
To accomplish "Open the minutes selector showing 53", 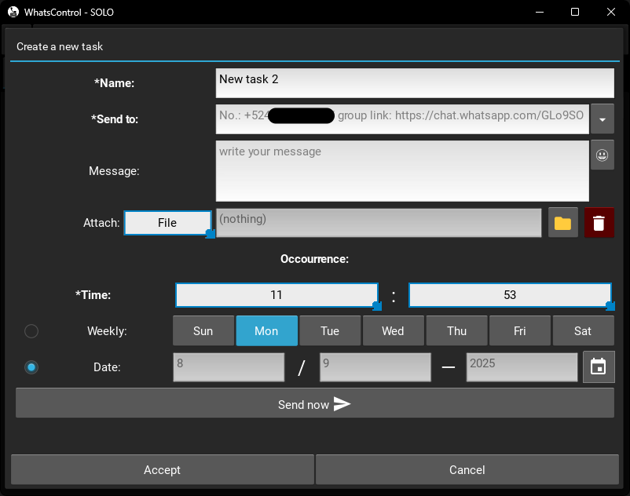I will (x=510, y=295).
